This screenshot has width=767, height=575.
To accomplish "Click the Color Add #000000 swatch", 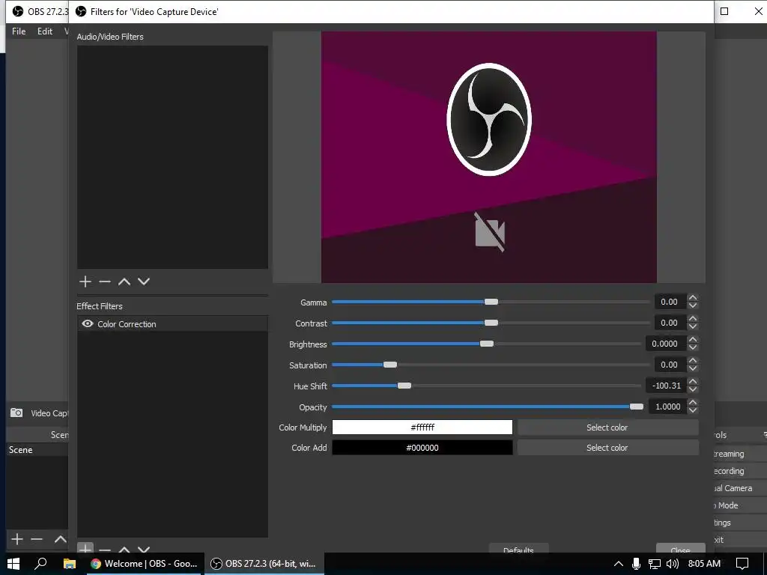I will (422, 448).
